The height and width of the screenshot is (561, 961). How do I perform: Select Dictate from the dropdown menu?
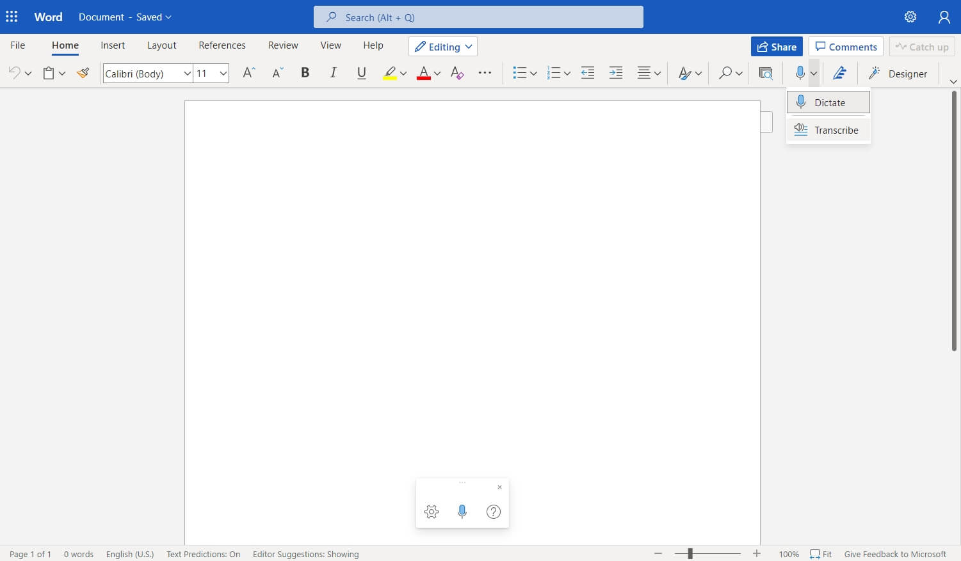point(828,102)
